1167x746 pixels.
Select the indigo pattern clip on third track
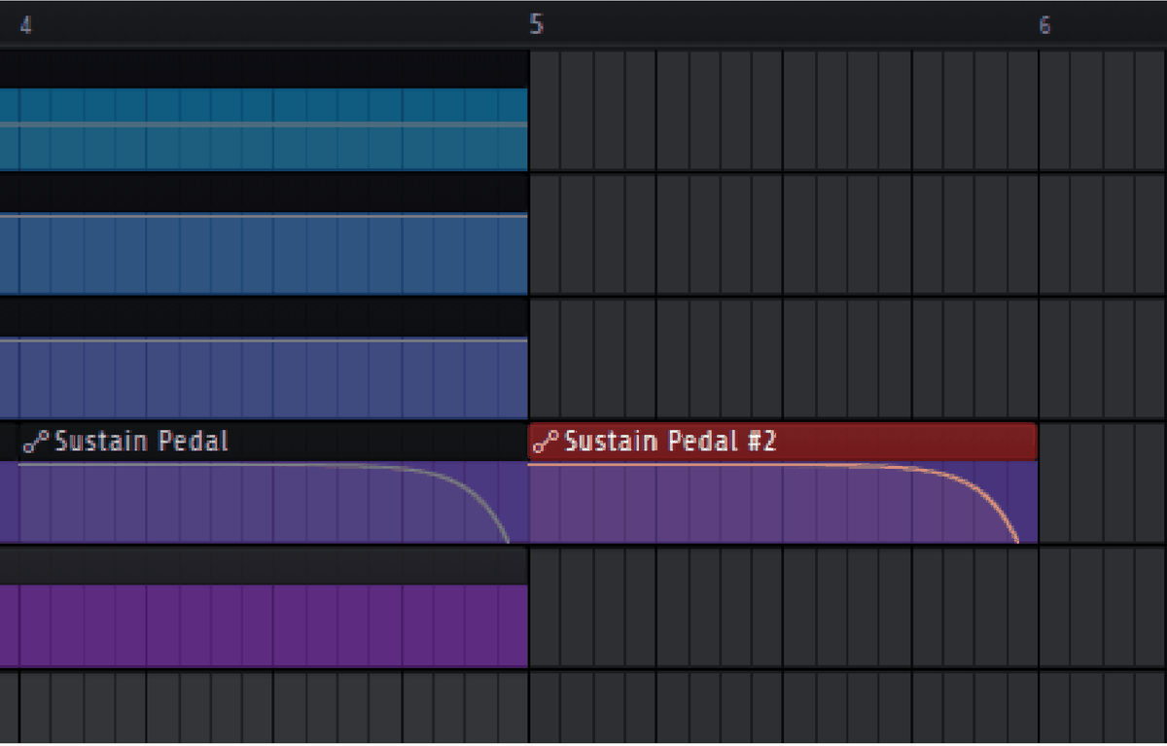(x=264, y=377)
